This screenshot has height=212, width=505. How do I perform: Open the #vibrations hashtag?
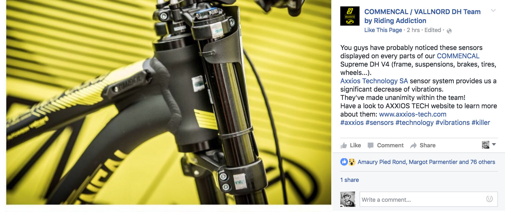pos(452,123)
